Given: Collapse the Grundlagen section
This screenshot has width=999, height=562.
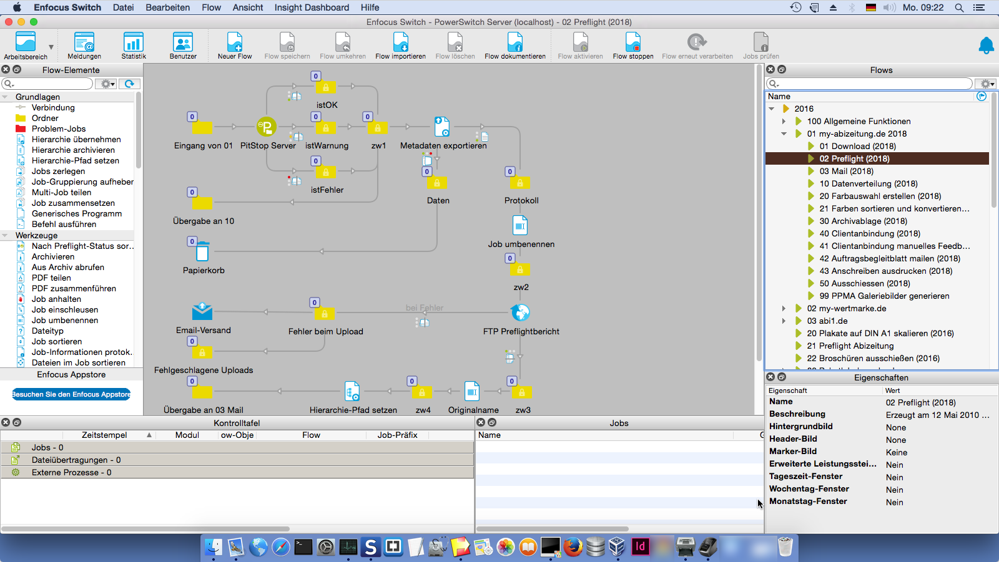Looking at the screenshot, I should pyautogui.click(x=5, y=97).
